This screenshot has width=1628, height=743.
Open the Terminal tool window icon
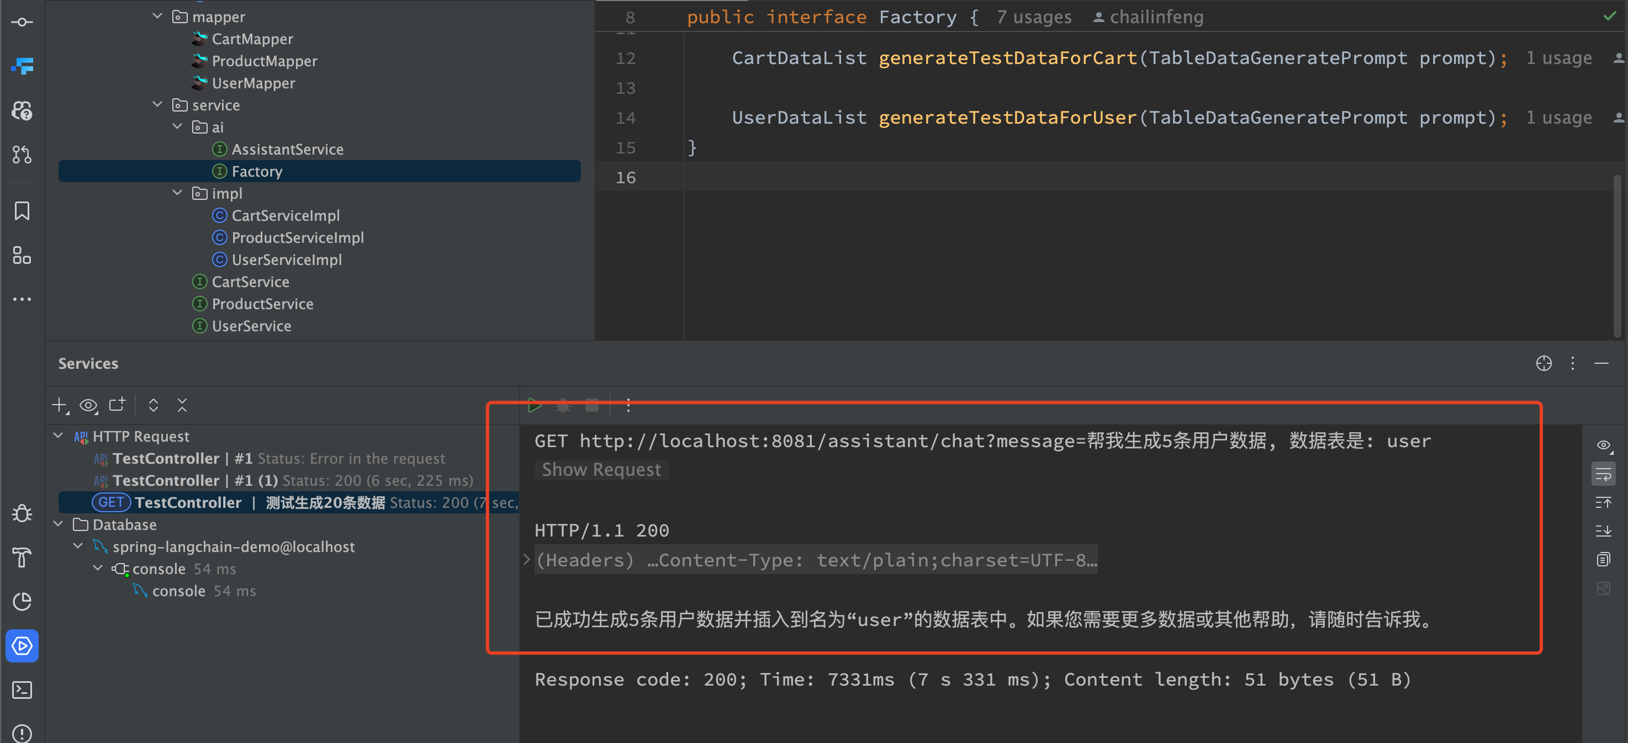point(22,690)
